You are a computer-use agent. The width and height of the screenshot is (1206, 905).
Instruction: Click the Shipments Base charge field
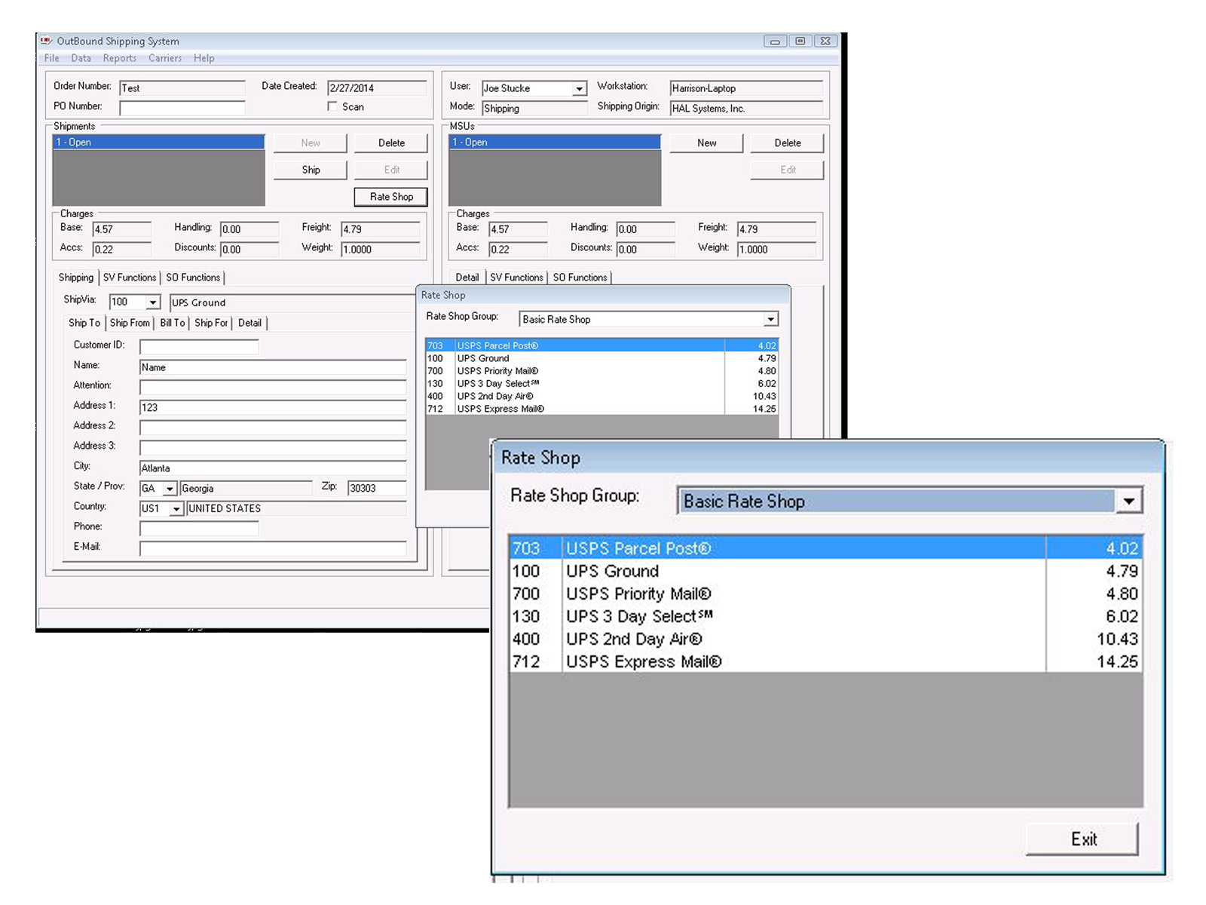[122, 229]
